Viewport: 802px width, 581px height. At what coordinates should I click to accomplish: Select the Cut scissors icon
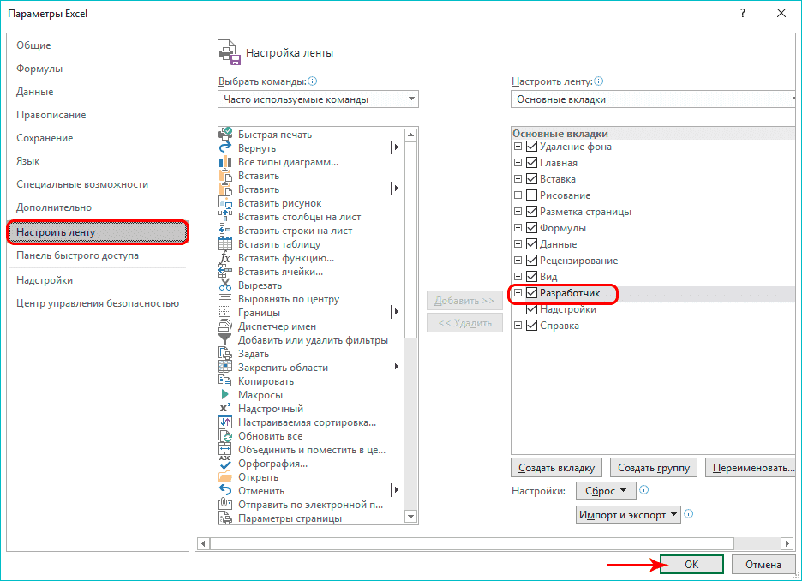click(226, 285)
